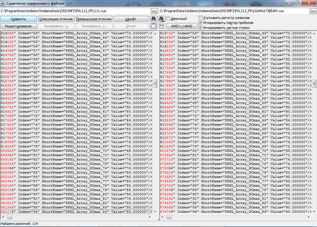
Task: Click the Сравнить button
Action: click(19, 19)
